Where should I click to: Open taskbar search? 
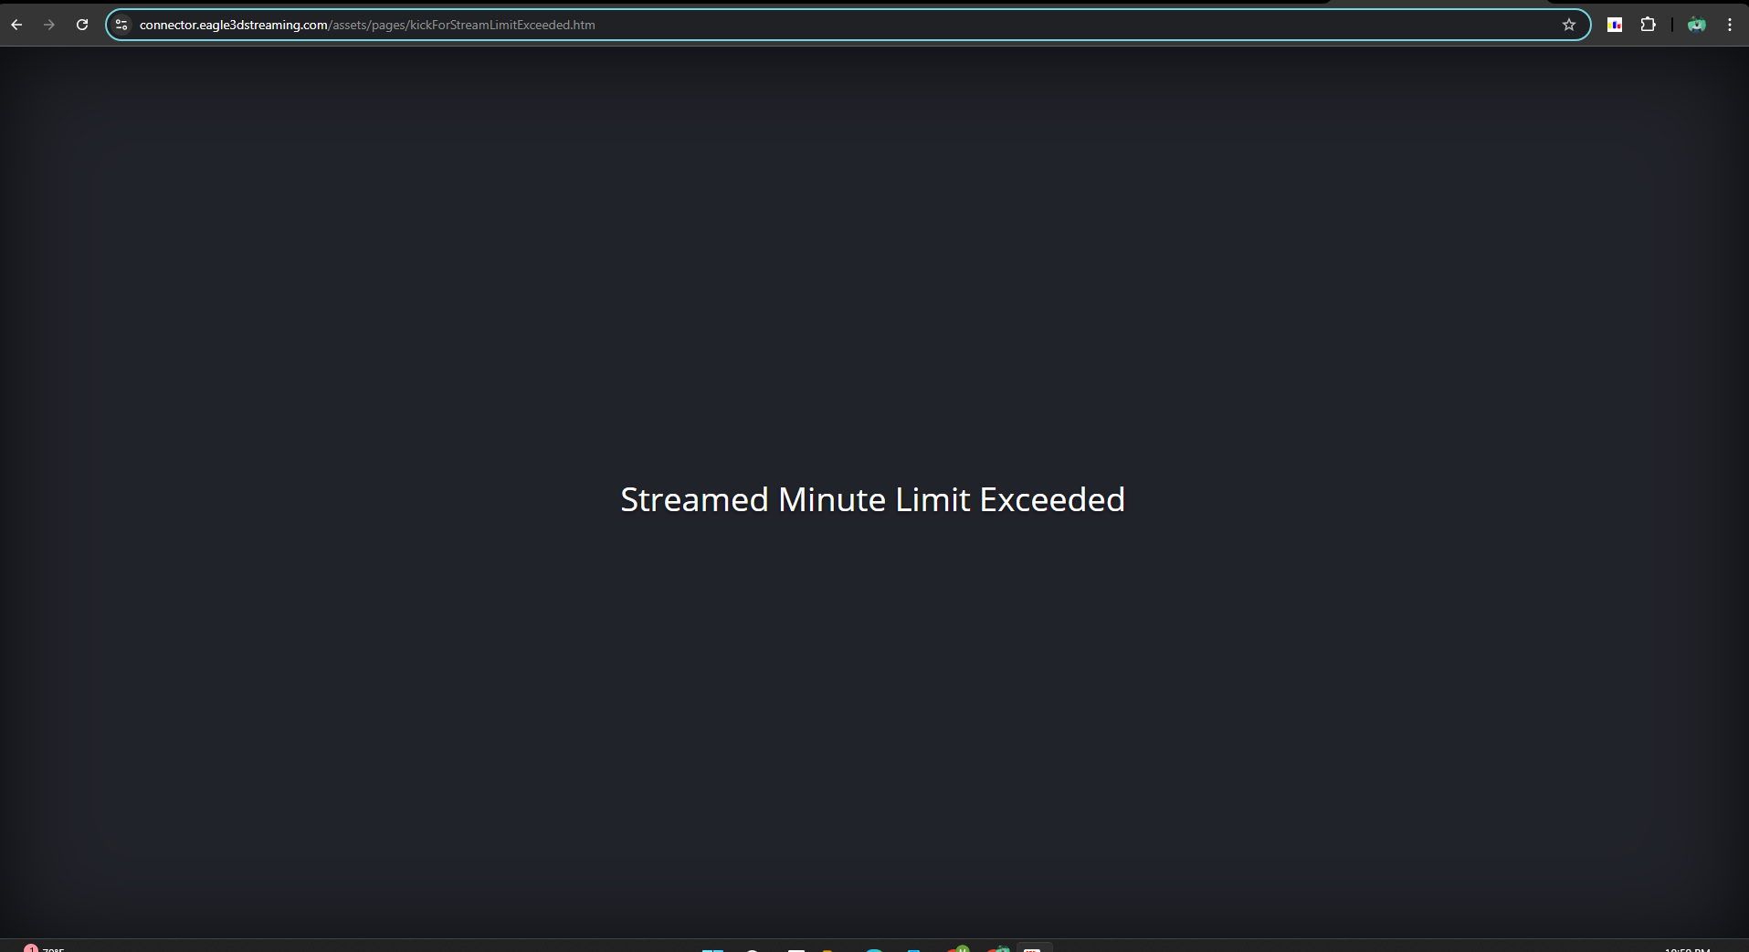tap(753, 949)
